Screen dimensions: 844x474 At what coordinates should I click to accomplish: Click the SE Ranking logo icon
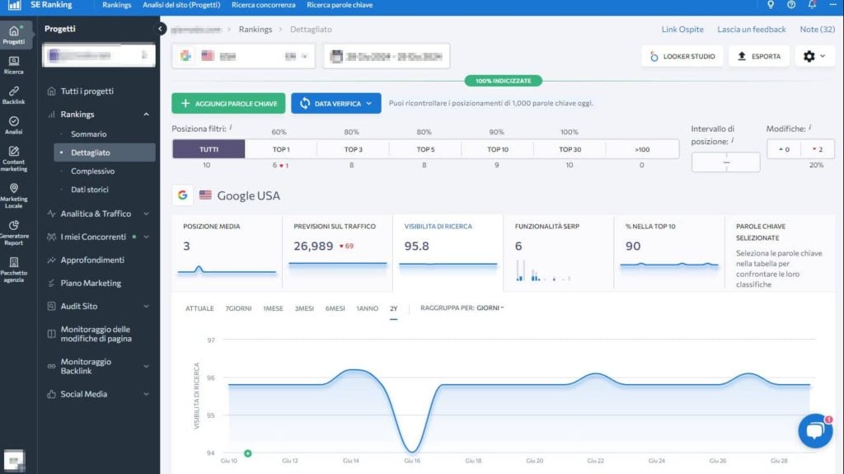pos(14,5)
